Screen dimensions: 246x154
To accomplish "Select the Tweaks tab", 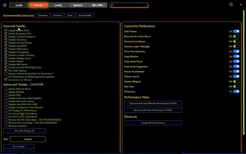I will pos(38,5).
